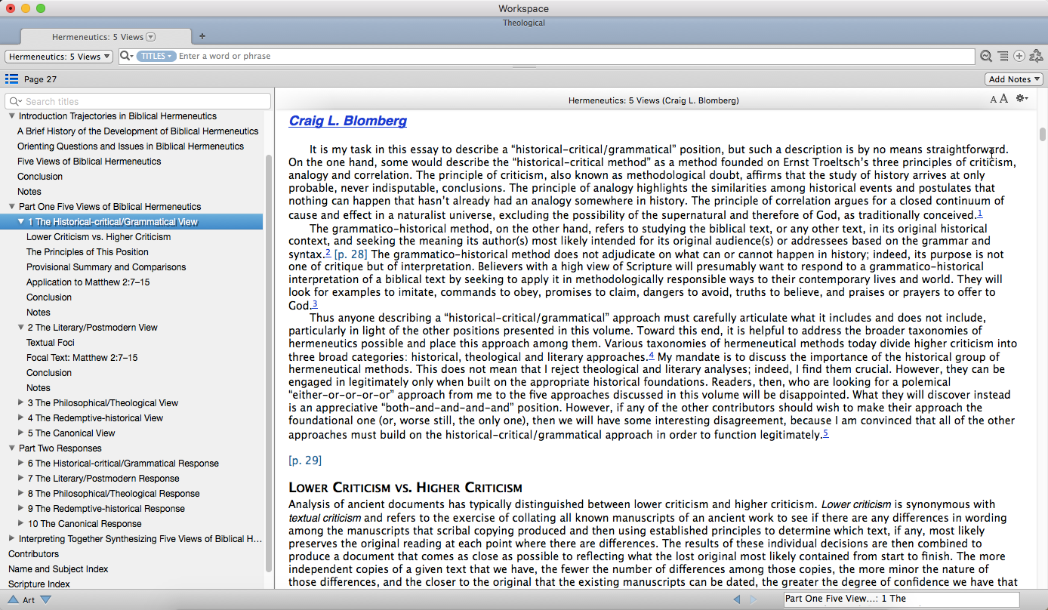Expand 10 The Canonical Response
Image resolution: width=1048 pixels, height=610 pixels.
21,524
